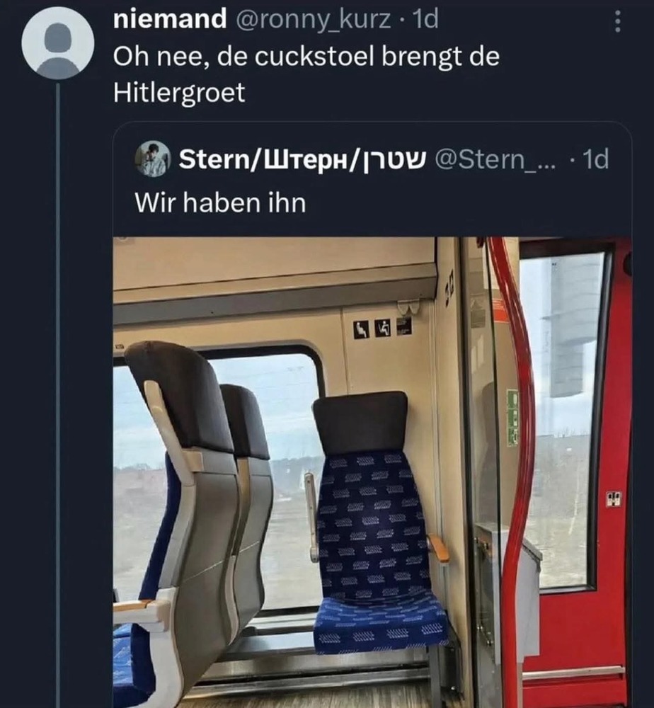Click the third dark sign beside pictograms
Image resolution: width=654 pixels, height=708 pixels.
(x=404, y=326)
